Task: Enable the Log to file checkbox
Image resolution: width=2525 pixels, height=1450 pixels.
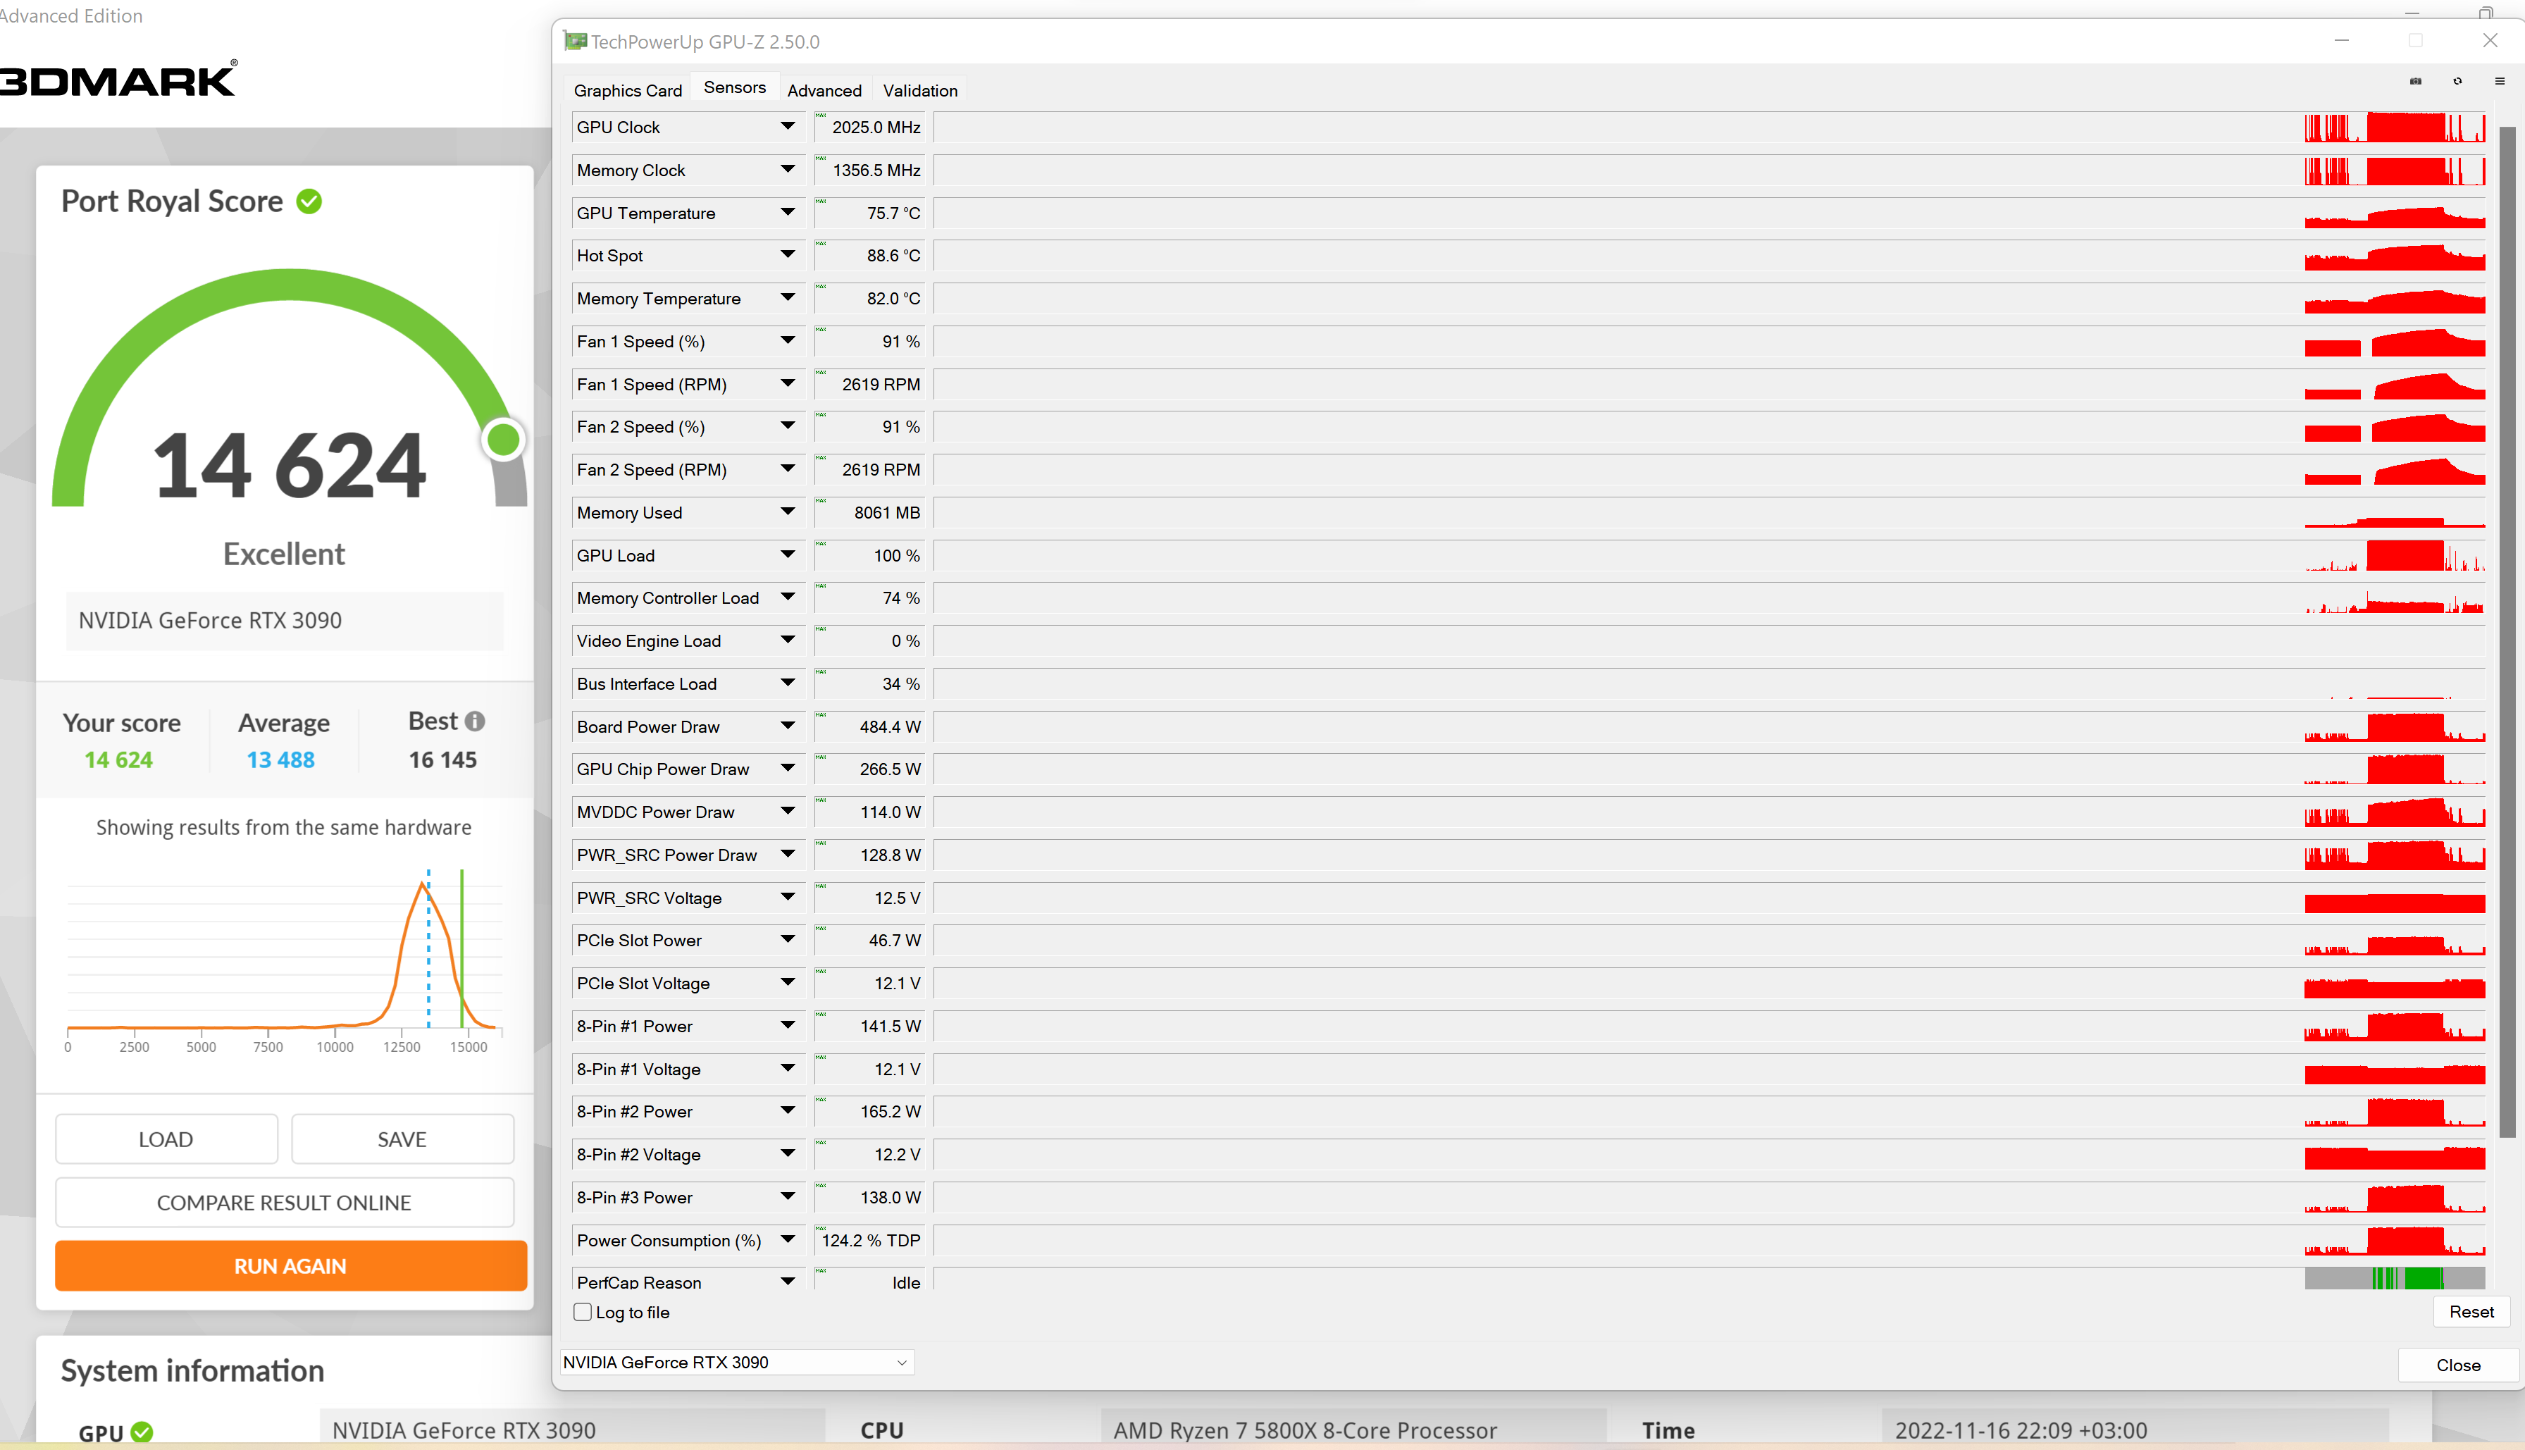Action: pyautogui.click(x=583, y=1313)
